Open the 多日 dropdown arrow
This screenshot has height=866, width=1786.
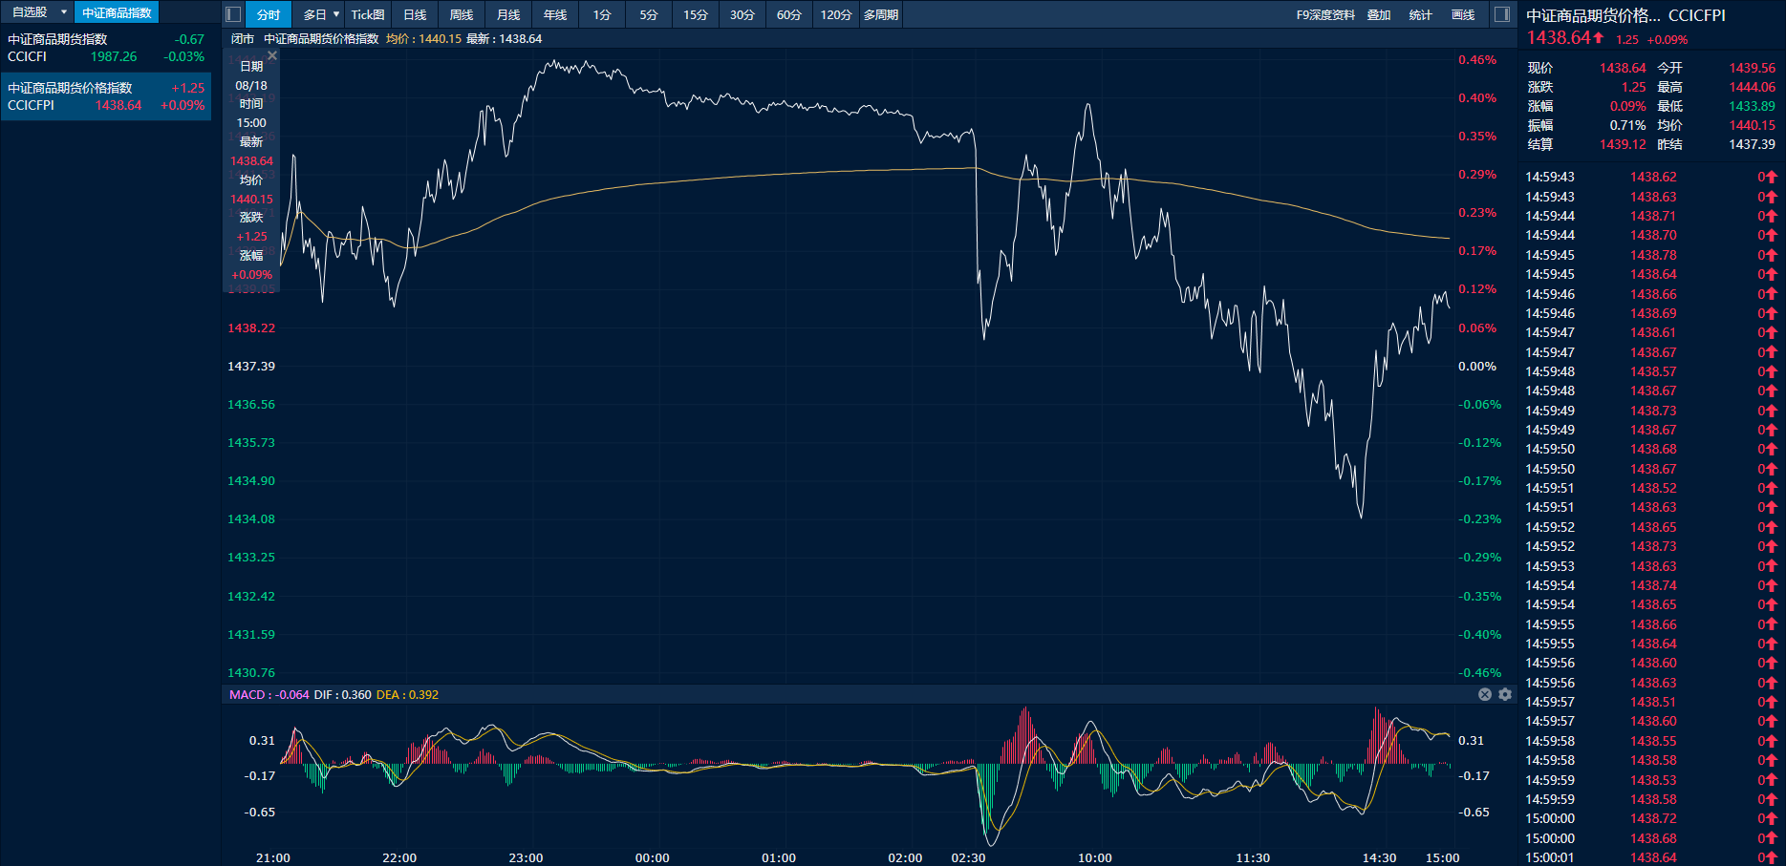coord(336,14)
